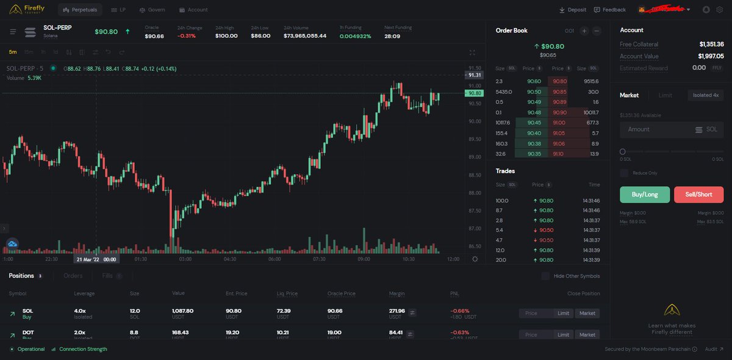Open the Perpetuals tab
The height and width of the screenshot is (360, 732).
click(80, 10)
